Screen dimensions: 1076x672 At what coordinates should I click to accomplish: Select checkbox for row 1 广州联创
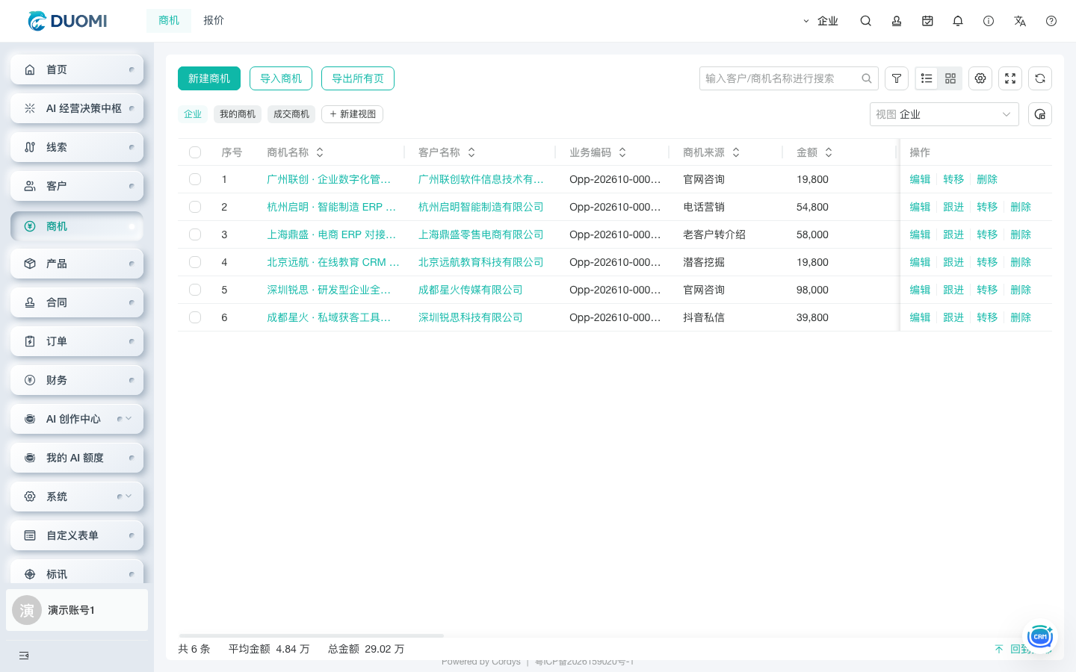195,179
